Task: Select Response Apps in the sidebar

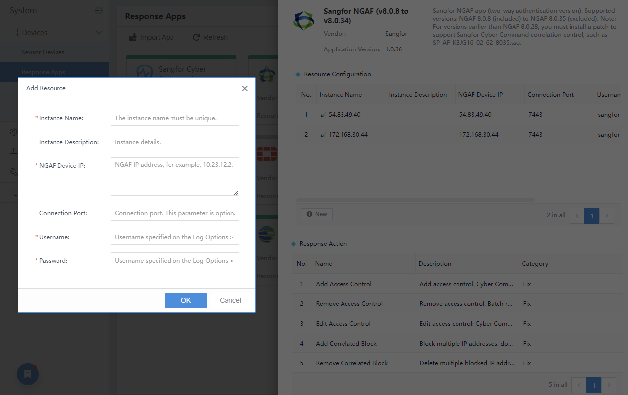Action: tap(43, 72)
